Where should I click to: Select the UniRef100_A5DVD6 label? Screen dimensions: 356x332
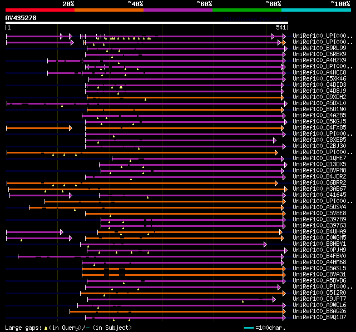point(319,281)
